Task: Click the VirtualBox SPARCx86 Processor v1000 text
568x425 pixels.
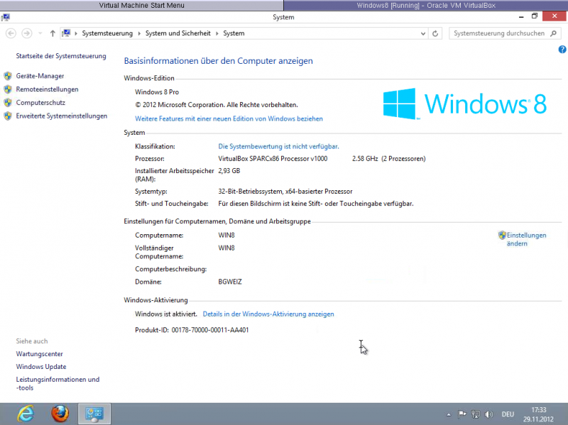Action: 273,159
